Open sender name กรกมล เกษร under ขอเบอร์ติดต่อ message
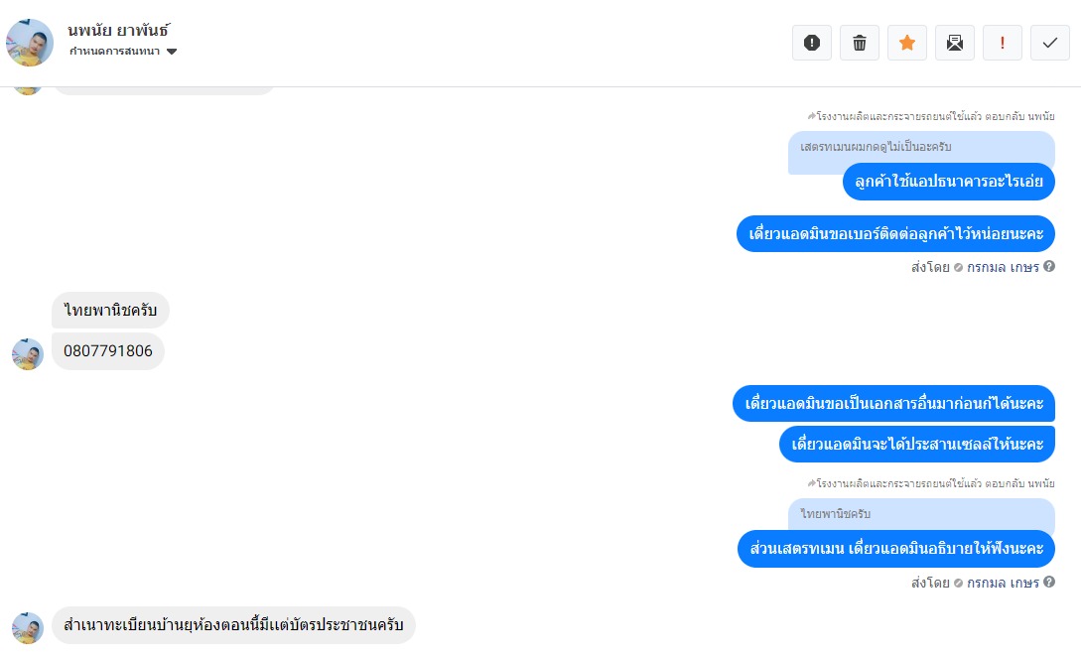The width and height of the screenshot is (1081, 657). pos(1003,267)
